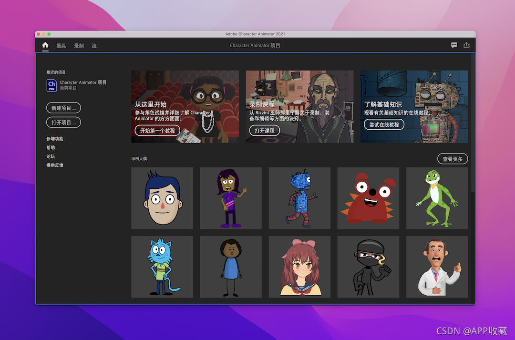This screenshot has width=515, height=340.
Task: Open the anime girl with pink bow puppet
Action: (x=299, y=267)
